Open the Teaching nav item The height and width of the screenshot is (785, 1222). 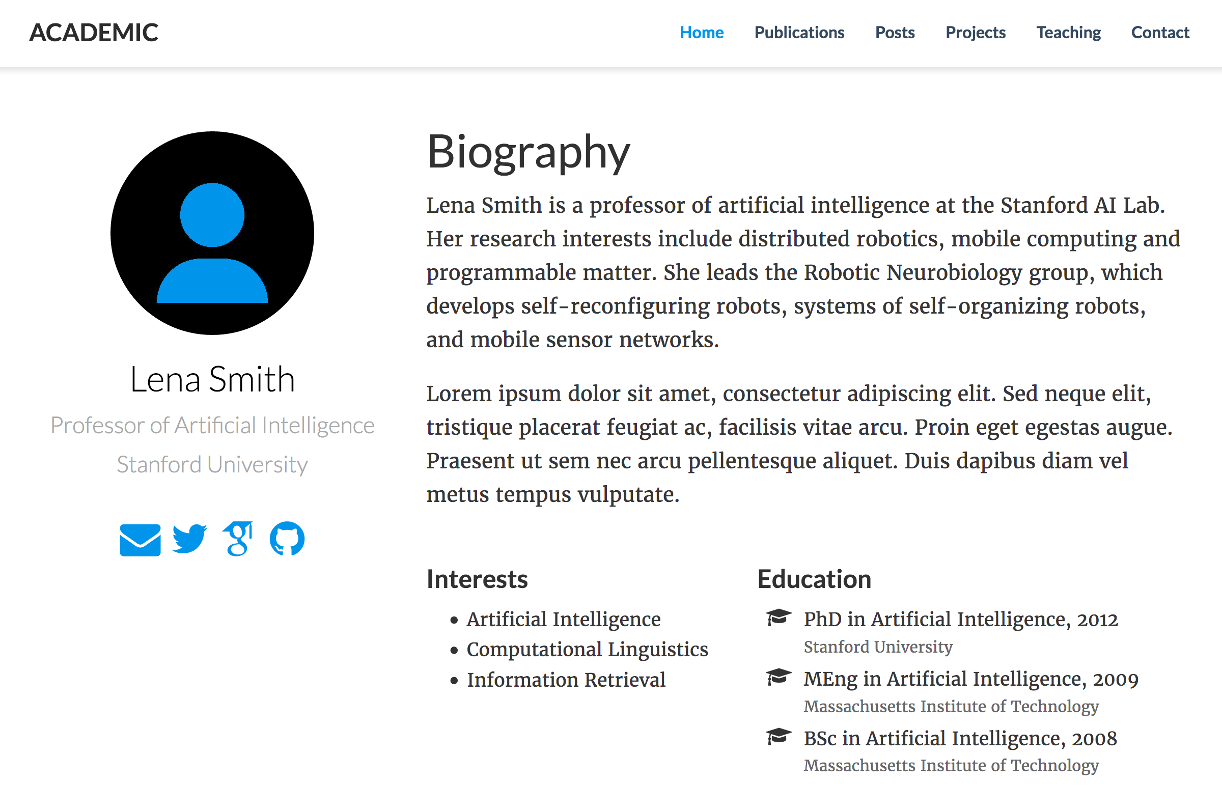coord(1068,33)
